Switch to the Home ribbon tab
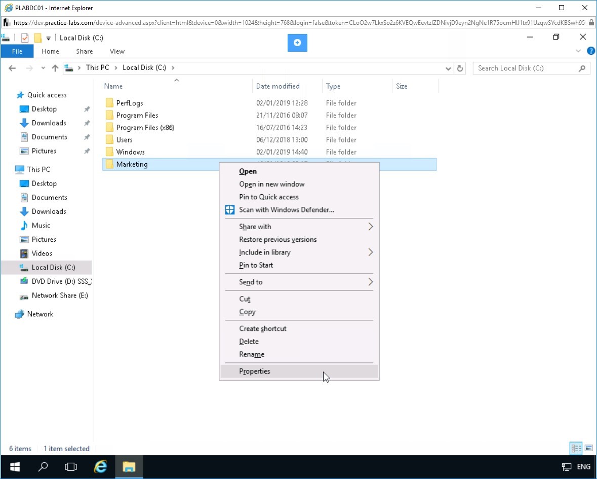The width and height of the screenshot is (597, 479). 50,51
